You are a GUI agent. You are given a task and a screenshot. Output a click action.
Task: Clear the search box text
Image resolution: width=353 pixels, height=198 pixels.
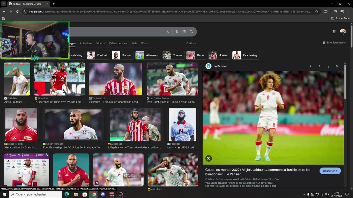click(x=168, y=32)
